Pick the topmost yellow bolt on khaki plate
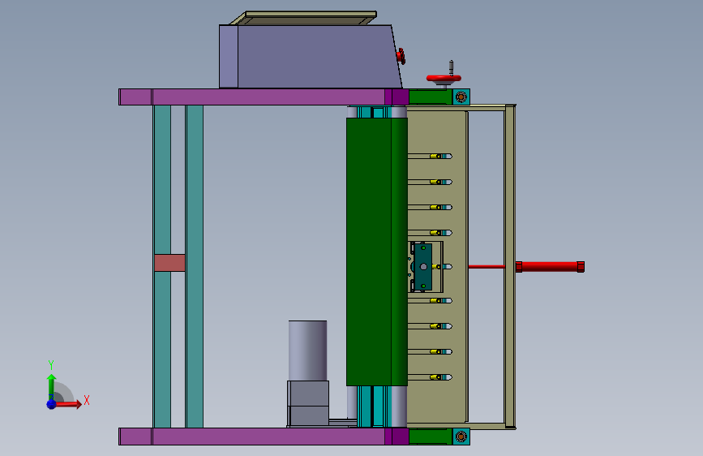This screenshot has width=703, height=456. [435, 156]
